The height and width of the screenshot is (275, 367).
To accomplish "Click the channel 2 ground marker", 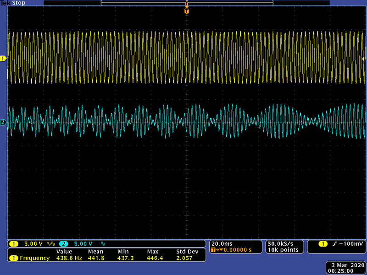I will tap(3, 122).
